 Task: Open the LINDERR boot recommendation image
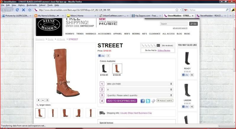pos(187,90)
